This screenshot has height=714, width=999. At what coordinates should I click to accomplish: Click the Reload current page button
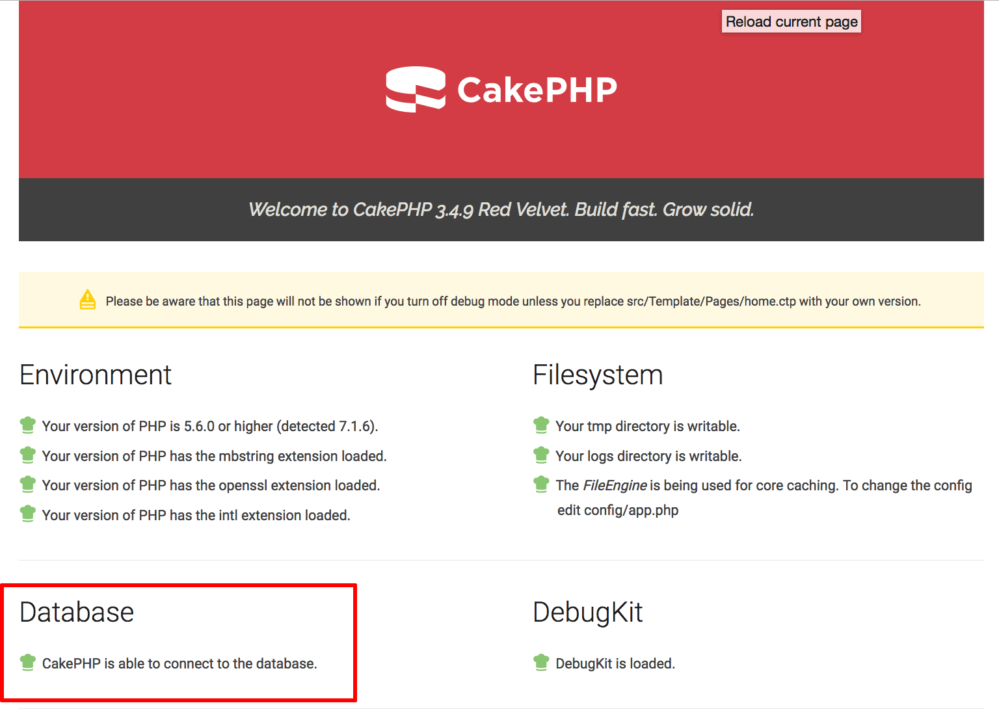pos(791,21)
